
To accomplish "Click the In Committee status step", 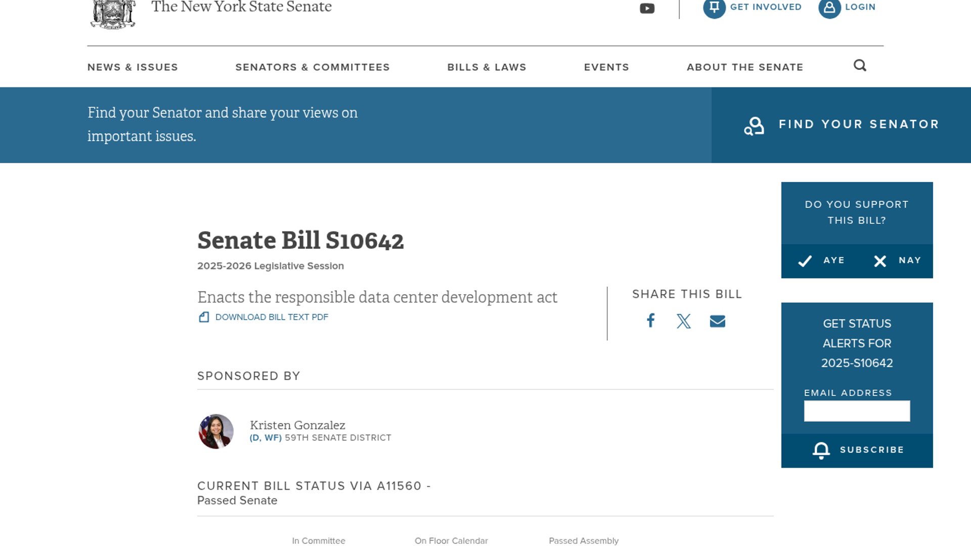I will pyautogui.click(x=319, y=541).
